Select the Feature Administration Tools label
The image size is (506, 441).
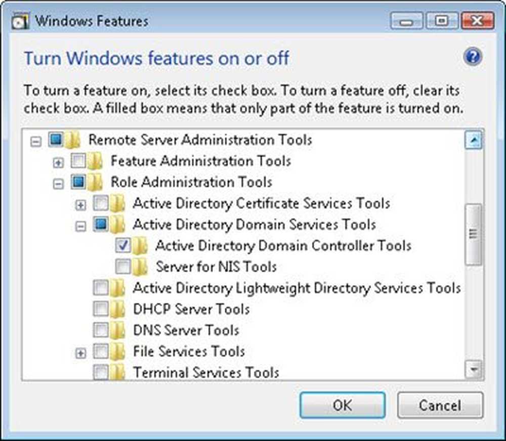pyautogui.click(x=201, y=161)
